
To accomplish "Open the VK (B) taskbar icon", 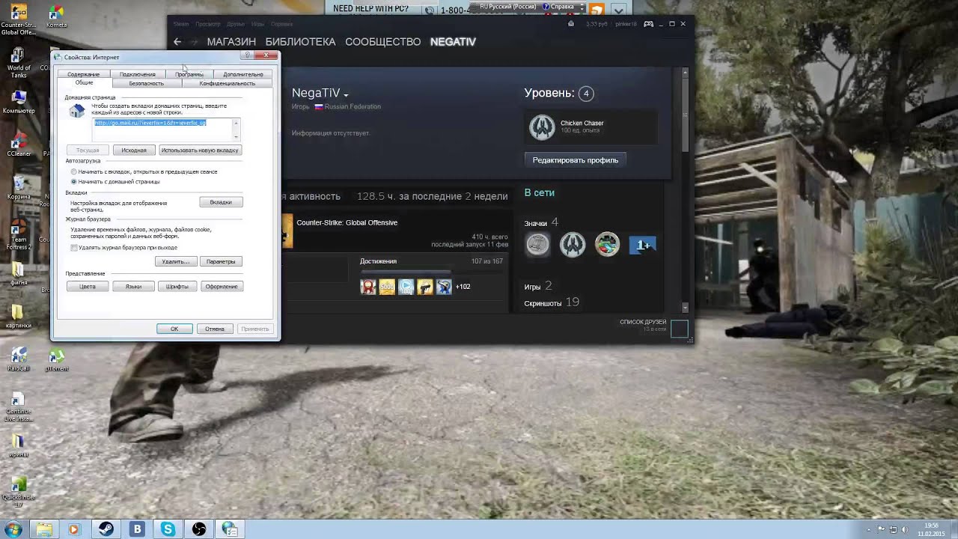I will pos(137,529).
